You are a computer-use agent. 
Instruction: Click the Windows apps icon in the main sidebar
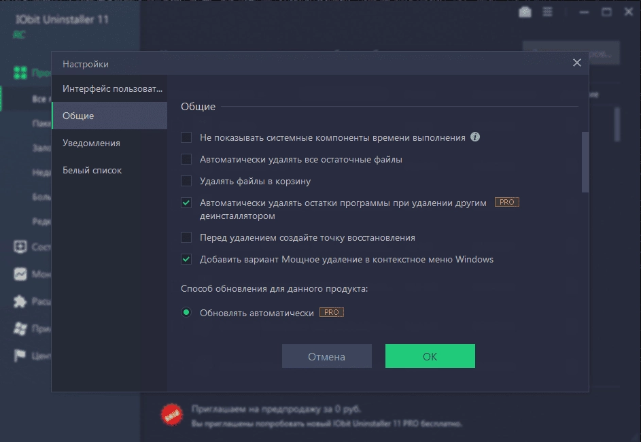20,328
